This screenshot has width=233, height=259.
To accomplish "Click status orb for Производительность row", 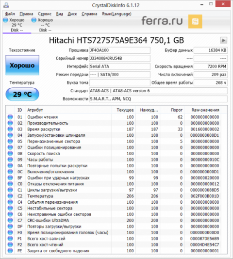I will (10, 123).
